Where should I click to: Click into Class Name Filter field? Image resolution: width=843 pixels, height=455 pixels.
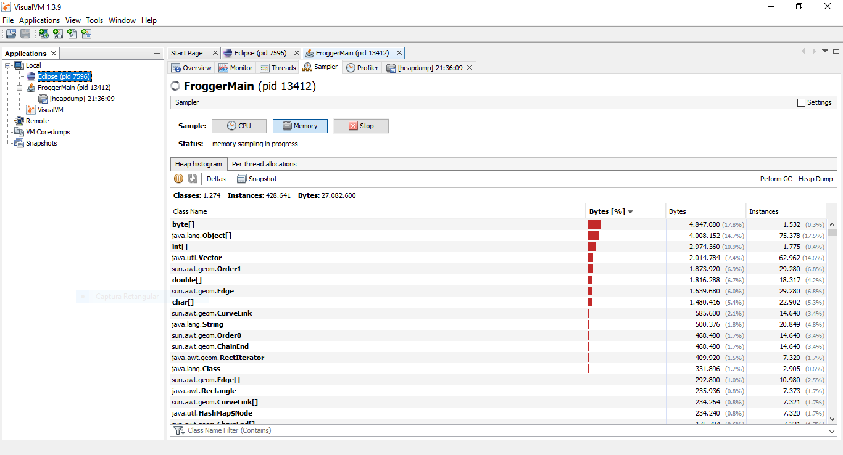(x=506, y=430)
